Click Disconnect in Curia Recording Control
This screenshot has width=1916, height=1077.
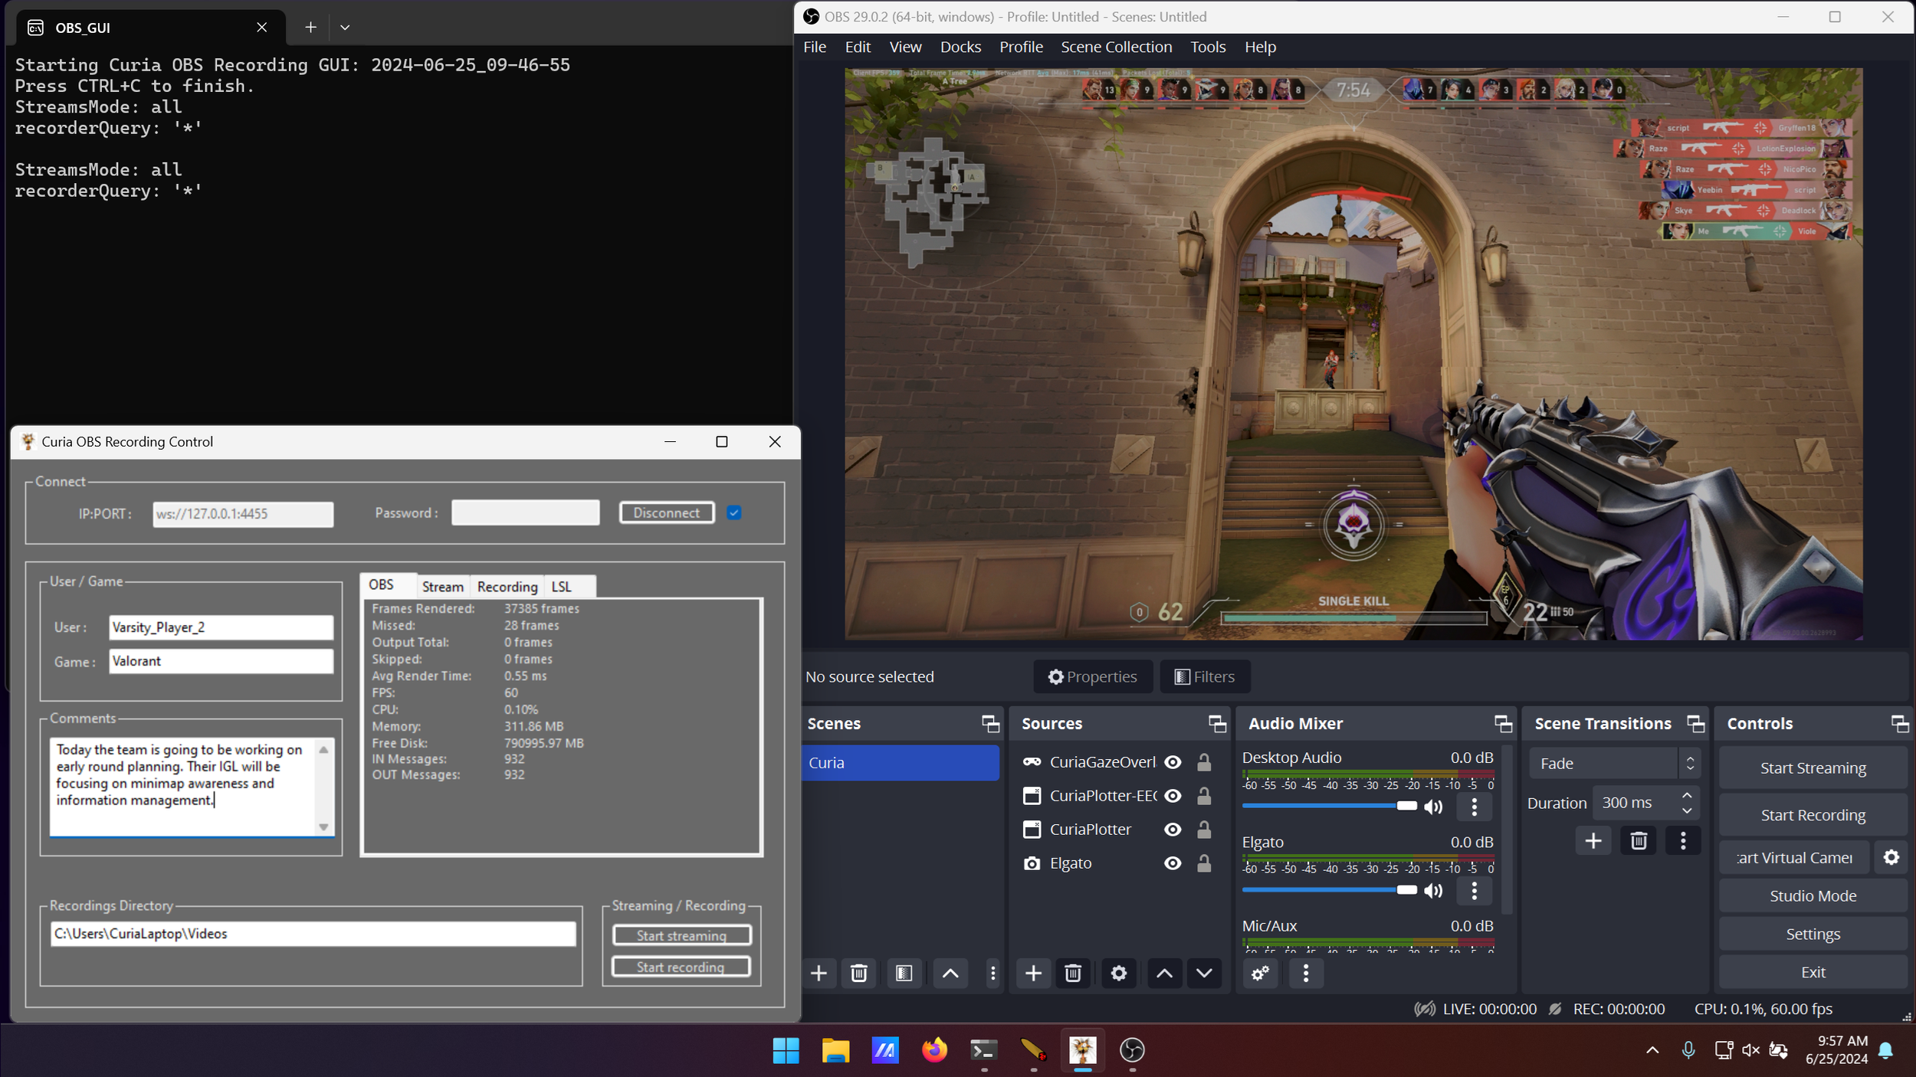667,512
